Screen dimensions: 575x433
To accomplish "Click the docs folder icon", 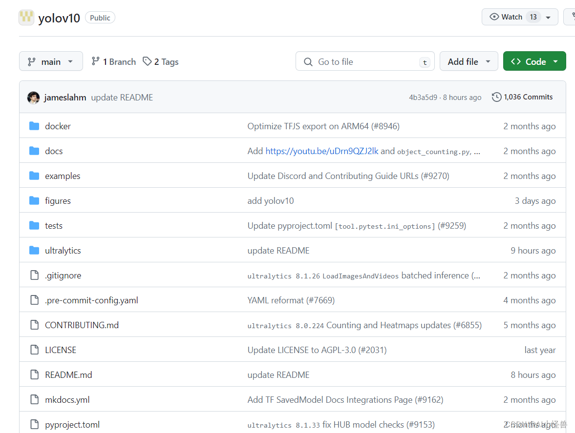I will click(34, 151).
